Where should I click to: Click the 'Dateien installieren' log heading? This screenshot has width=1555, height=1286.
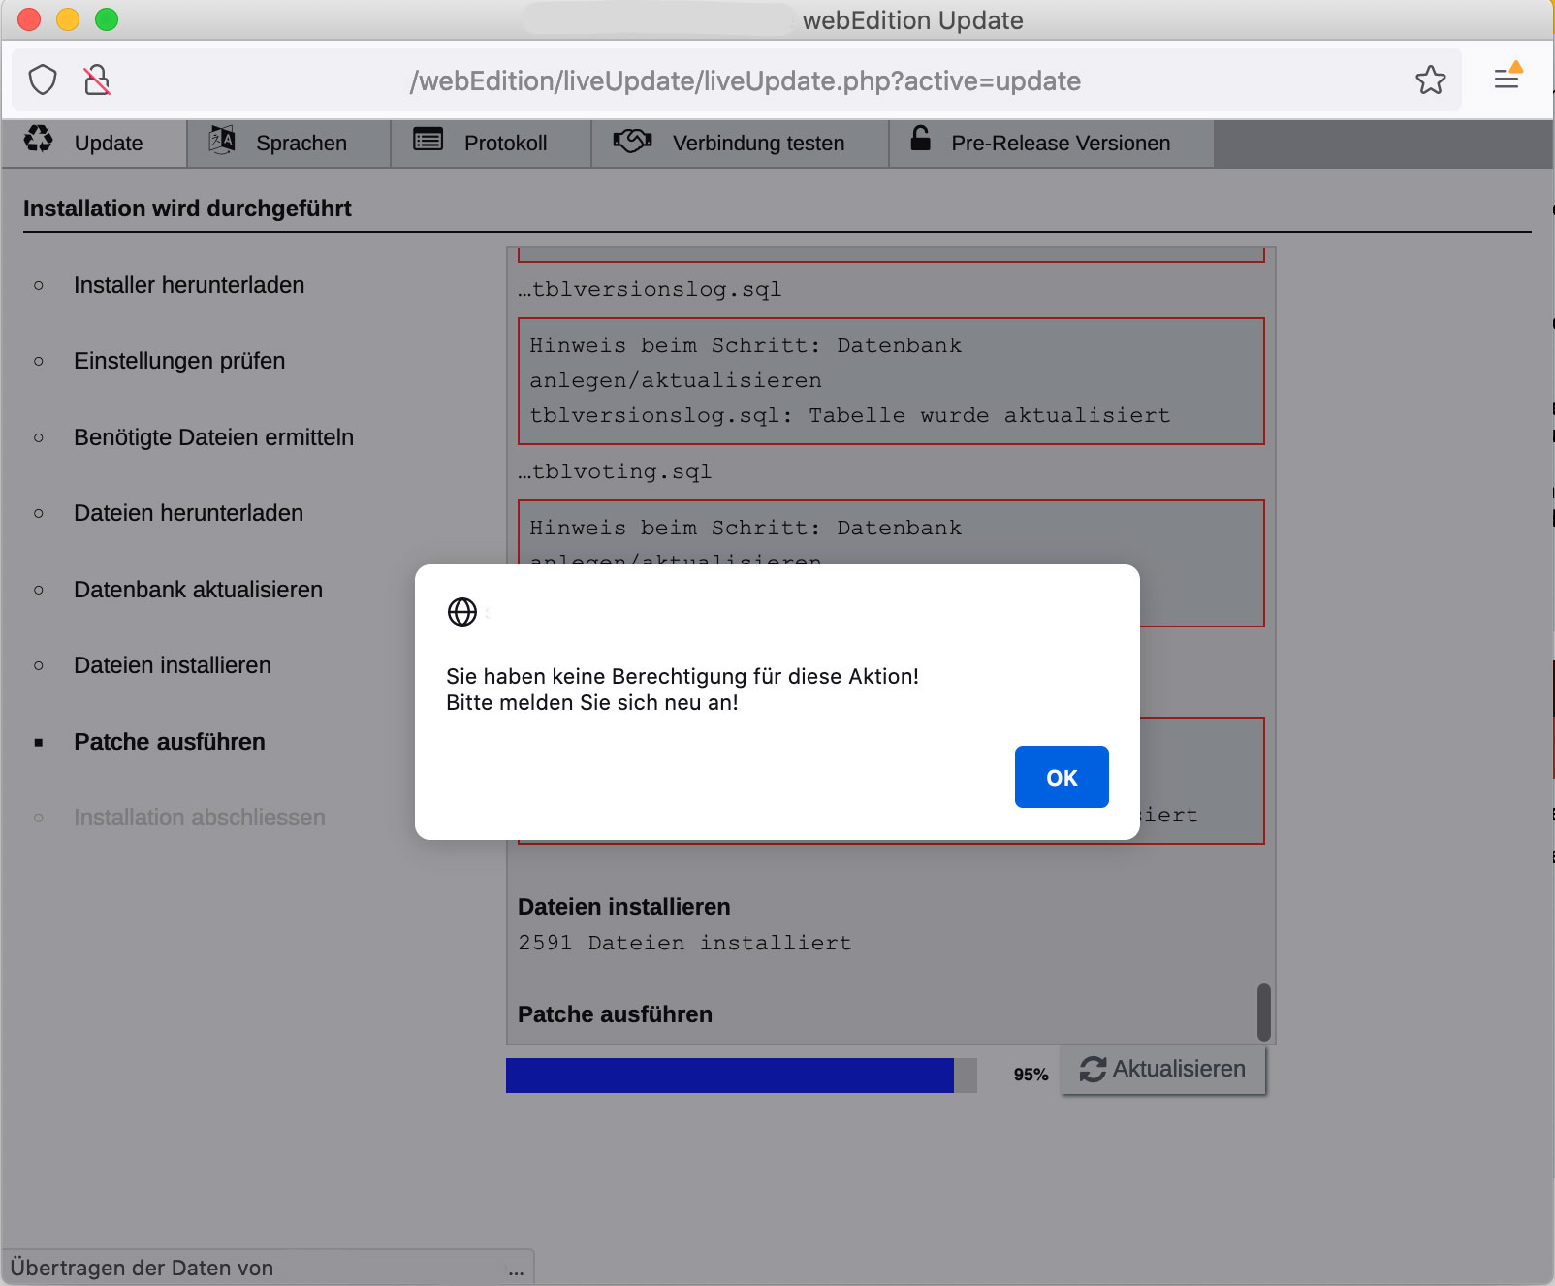point(624,907)
